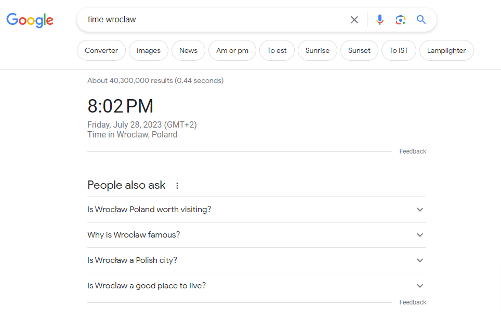Switch to the Images filter
501x320 pixels.
149,50
